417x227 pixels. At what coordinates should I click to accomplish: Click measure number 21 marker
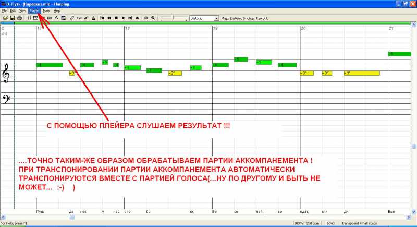[391, 28]
